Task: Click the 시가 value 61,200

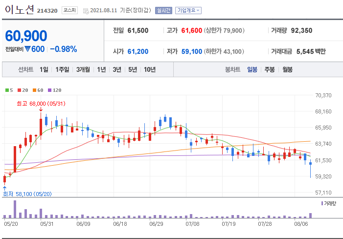Action: (x=138, y=51)
